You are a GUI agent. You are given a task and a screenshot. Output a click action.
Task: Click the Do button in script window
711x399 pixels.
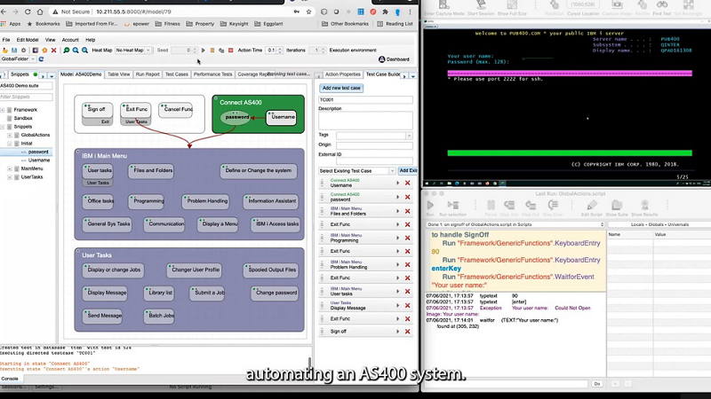596,384
